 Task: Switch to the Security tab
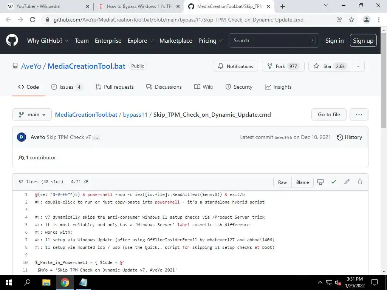pyautogui.click(x=239, y=87)
